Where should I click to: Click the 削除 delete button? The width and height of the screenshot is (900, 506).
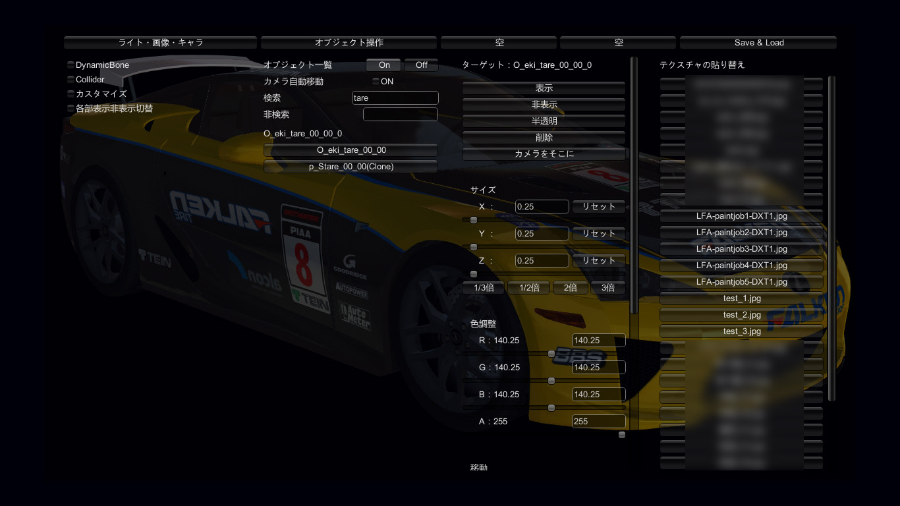click(544, 138)
